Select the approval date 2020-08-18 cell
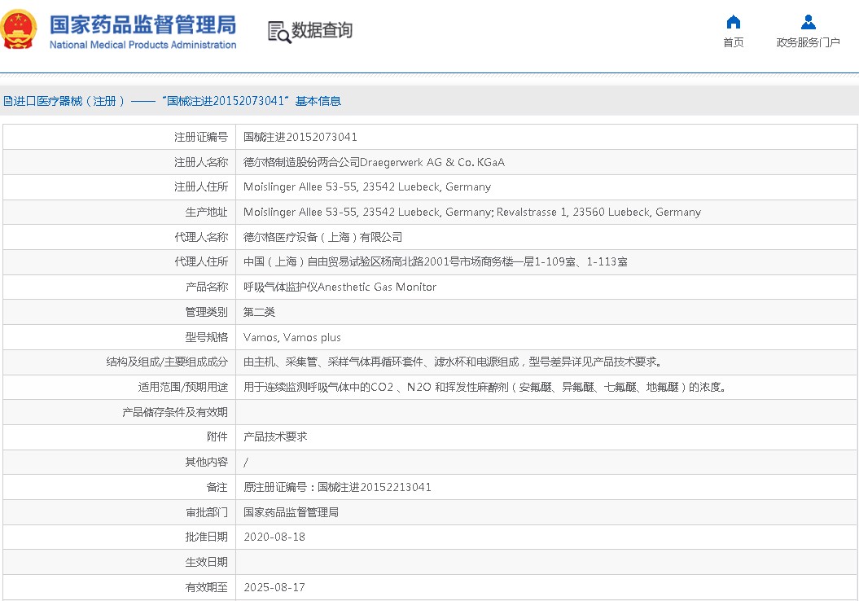Viewport: 859px width, 601px height. pyautogui.click(x=273, y=537)
